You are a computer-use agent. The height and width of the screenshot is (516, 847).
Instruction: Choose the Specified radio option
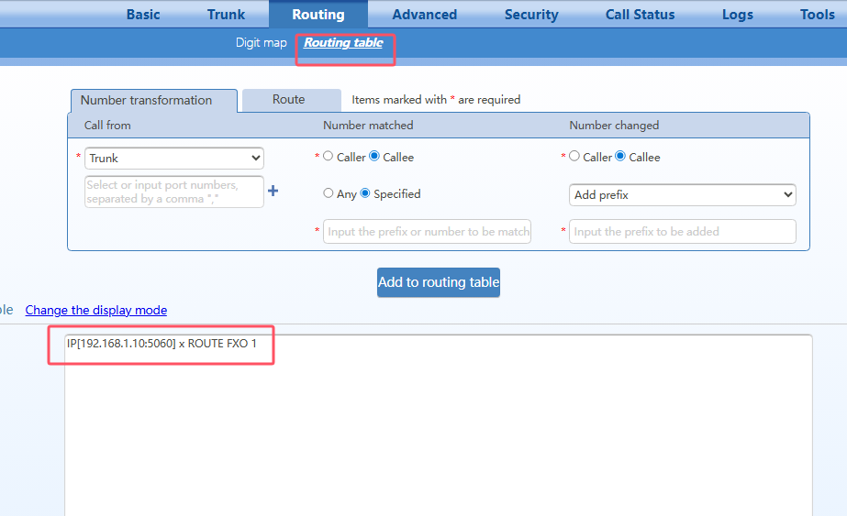[365, 193]
